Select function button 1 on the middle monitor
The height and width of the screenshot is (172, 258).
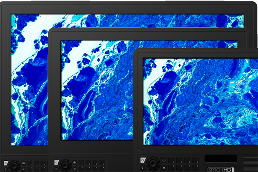coord(81,163)
